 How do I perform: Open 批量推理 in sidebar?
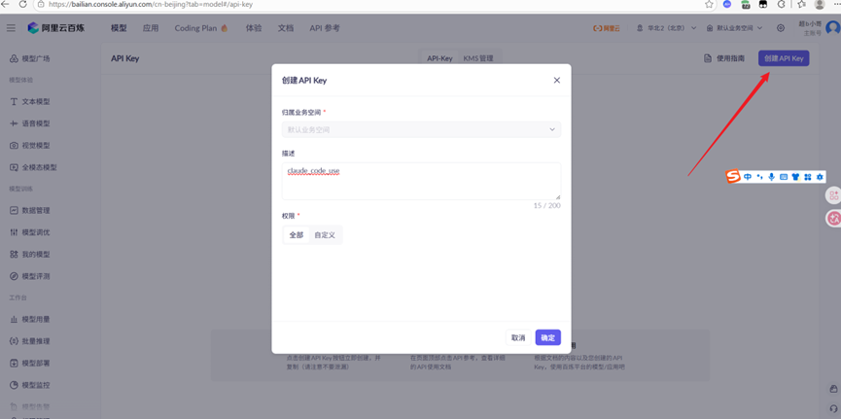point(30,341)
